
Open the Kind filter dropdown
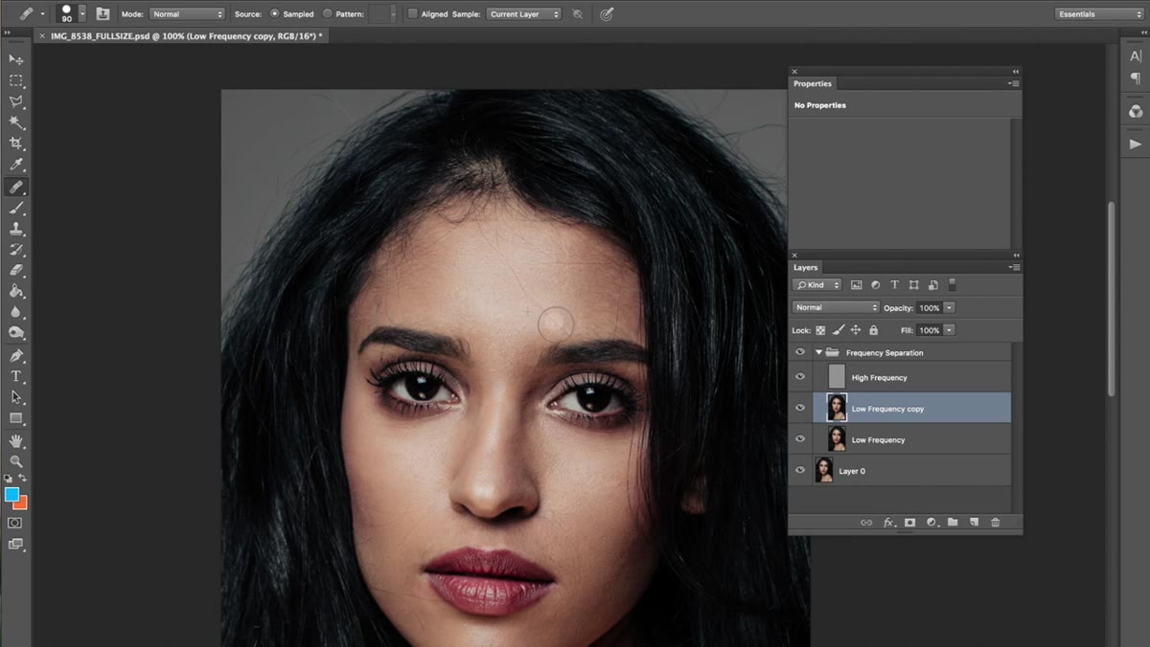[817, 285]
